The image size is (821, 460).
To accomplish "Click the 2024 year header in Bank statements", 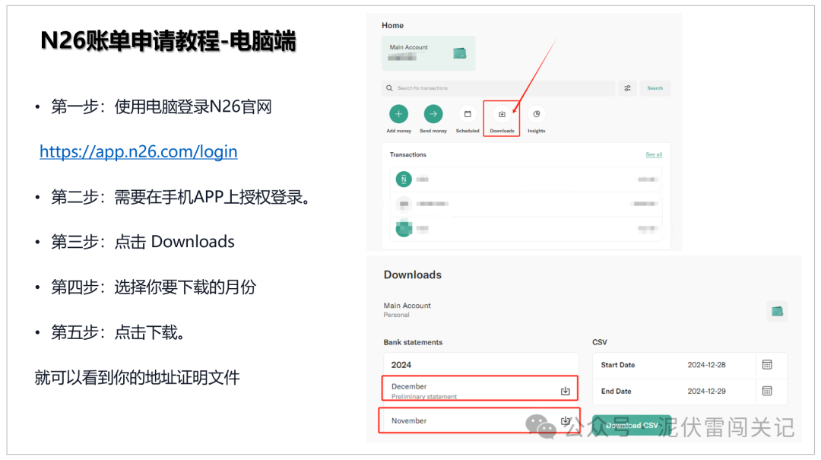I will click(401, 365).
